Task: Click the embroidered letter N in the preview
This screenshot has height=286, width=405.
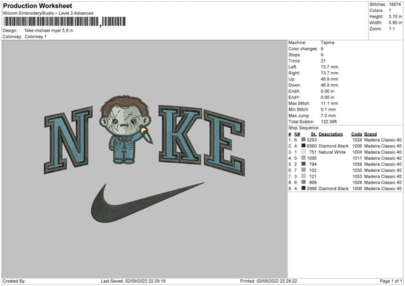Action: click(x=68, y=140)
